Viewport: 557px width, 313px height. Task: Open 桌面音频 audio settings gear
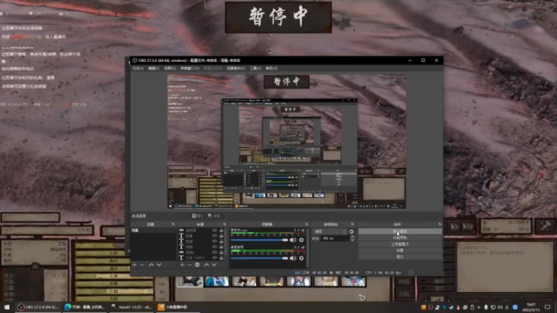301,258
